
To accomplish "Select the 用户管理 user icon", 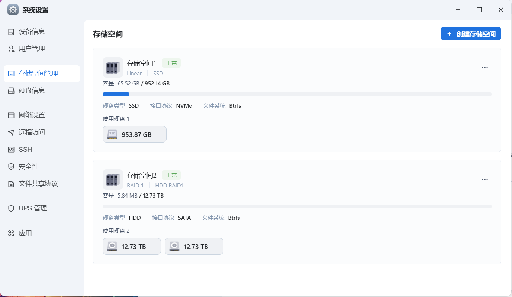I will (x=11, y=49).
